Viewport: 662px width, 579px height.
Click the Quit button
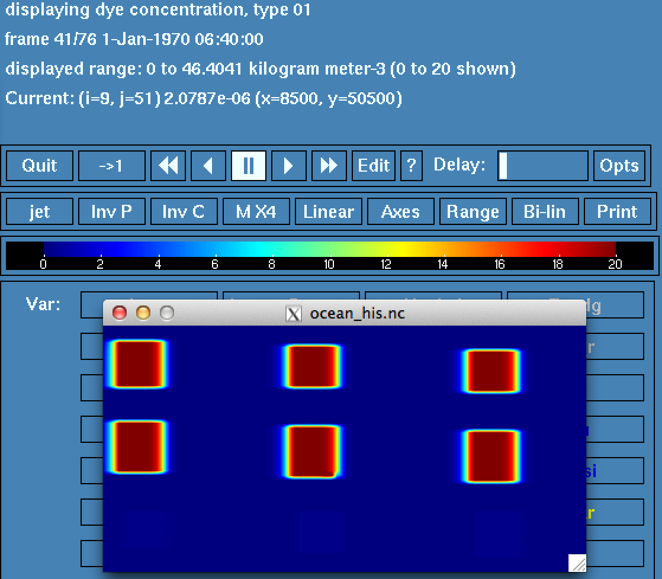click(40, 166)
